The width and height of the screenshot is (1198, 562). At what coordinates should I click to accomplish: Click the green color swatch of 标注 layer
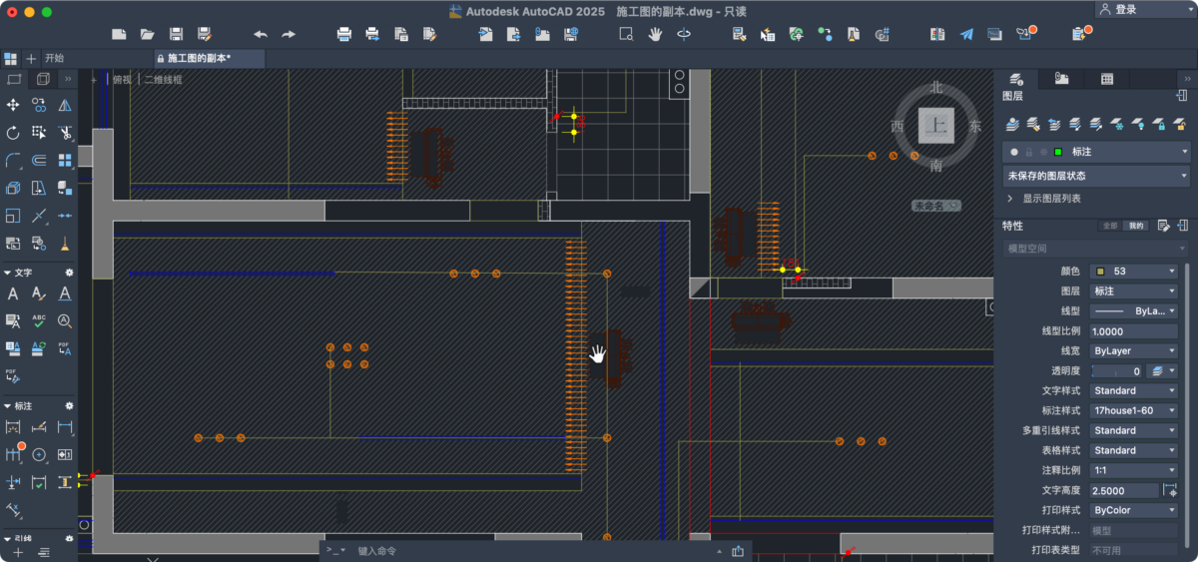pyautogui.click(x=1058, y=152)
